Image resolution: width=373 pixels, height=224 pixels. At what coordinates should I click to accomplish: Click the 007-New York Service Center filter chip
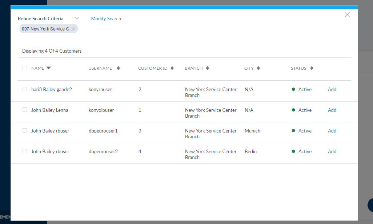45,29
